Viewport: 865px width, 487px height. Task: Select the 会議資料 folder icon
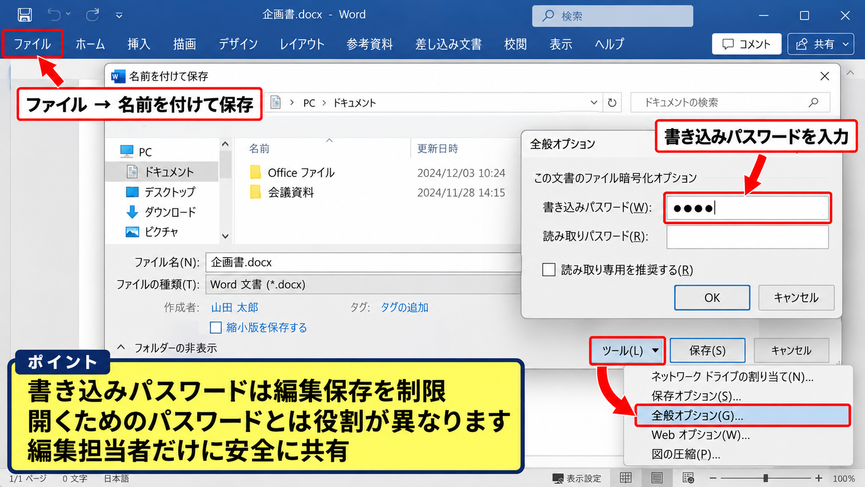pos(256,193)
